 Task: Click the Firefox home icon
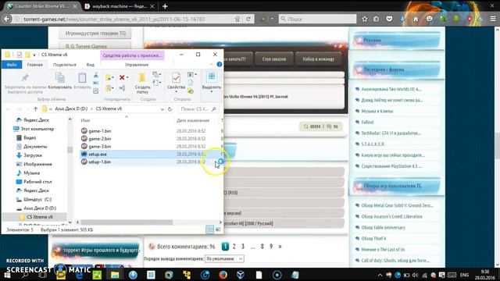[416, 19]
